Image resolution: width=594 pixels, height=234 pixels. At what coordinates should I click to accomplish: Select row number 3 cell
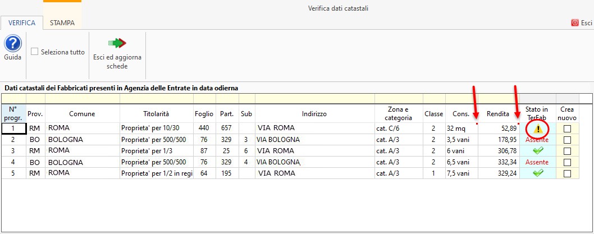13,151
